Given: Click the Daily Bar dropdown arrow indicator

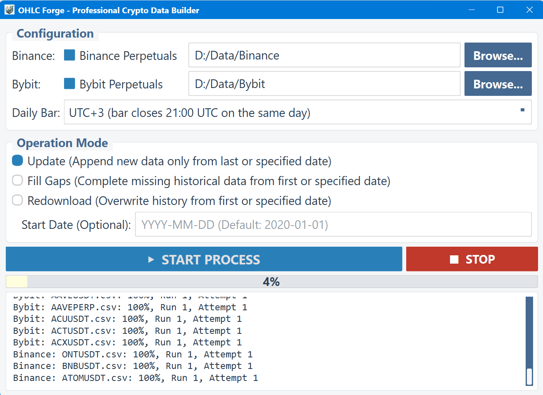Looking at the screenshot, I should (522, 110).
